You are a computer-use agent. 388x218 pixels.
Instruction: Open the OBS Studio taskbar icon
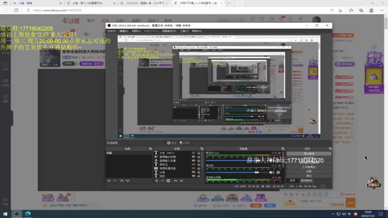[x=16, y=214]
